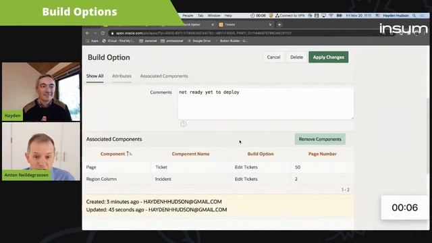This screenshot has width=432, height=243.
Task: Close the Tickets browser tab
Action: 270,24
